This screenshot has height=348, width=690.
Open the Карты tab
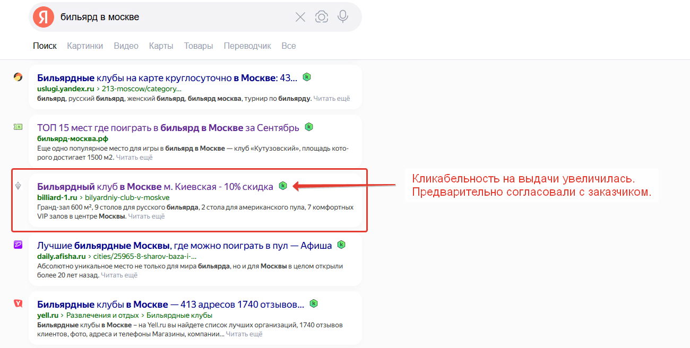tap(161, 46)
